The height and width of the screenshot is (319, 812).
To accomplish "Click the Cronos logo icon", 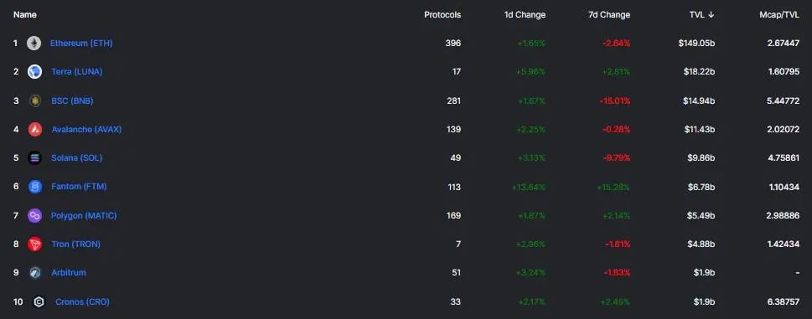I will click(x=39, y=301).
